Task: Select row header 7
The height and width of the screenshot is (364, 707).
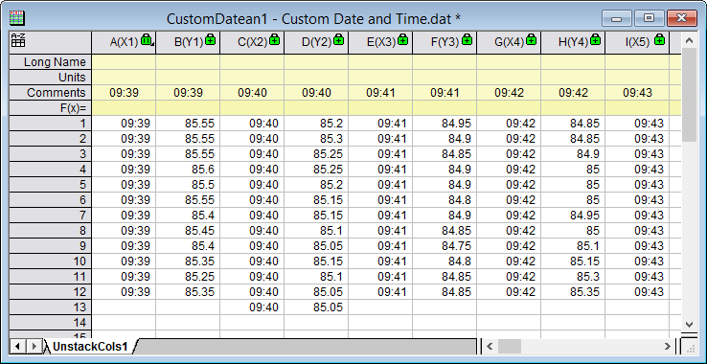Action: click(51, 216)
